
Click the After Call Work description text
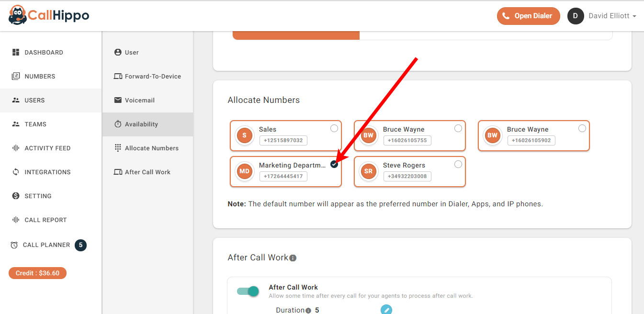(x=371, y=296)
